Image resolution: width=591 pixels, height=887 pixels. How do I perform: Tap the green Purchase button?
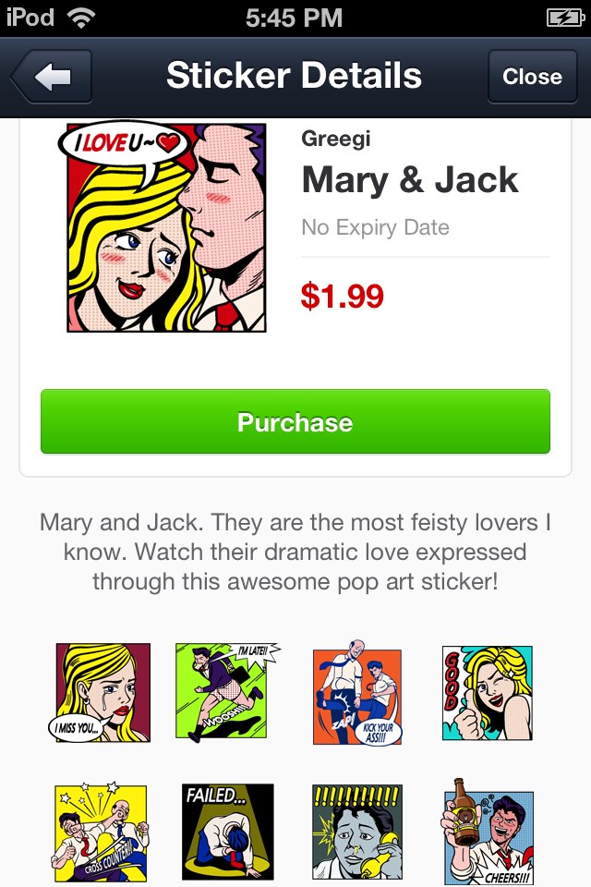click(x=295, y=421)
